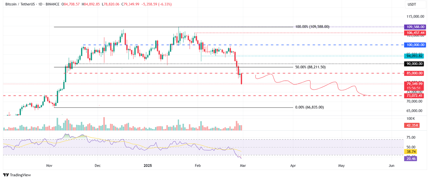Click the 100,000.00 blue price label
The width and height of the screenshot is (430, 180).
point(415,45)
